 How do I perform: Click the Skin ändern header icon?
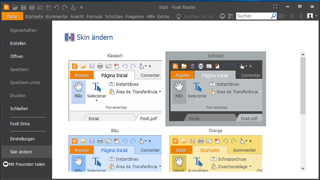tap(70, 37)
